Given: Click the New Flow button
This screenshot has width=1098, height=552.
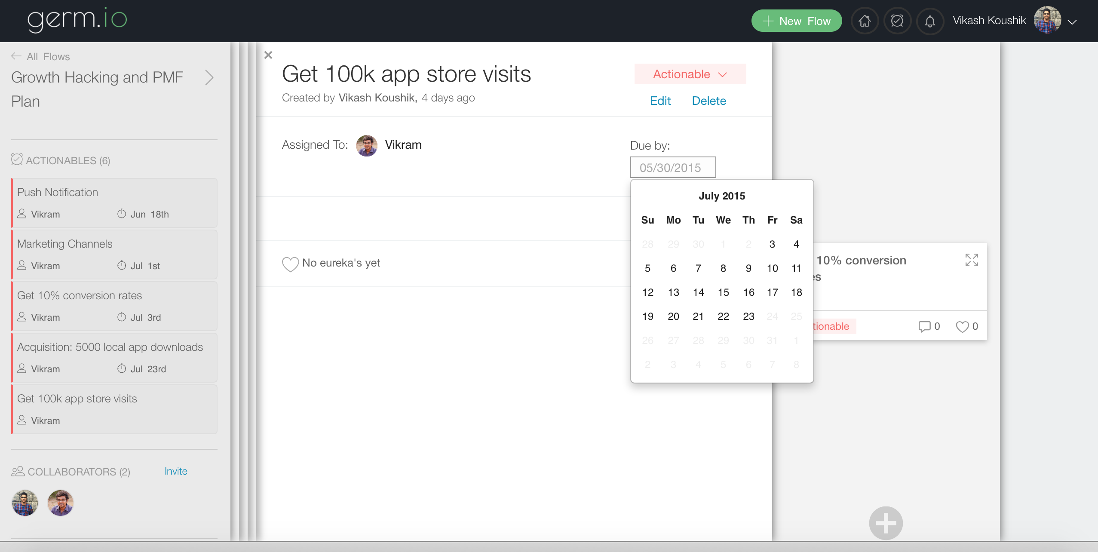Looking at the screenshot, I should [796, 21].
